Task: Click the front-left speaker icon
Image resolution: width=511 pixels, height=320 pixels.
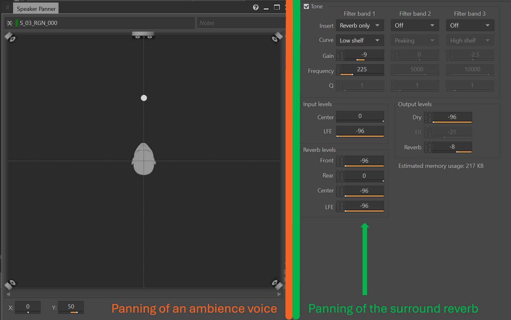Action: tap(10, 37)
